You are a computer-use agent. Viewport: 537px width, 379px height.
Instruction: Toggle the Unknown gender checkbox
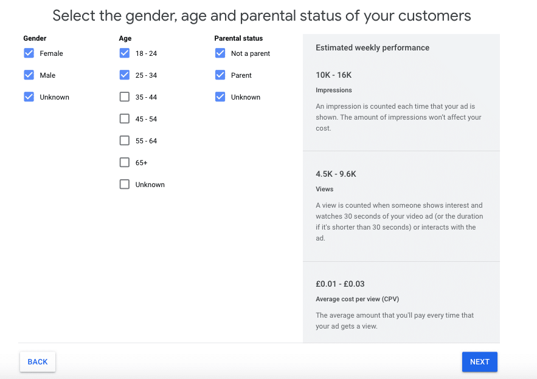coord(29,97)
